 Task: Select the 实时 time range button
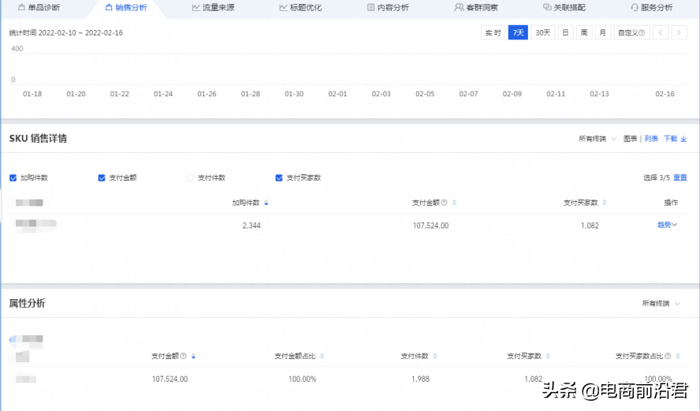click(493, 32)
